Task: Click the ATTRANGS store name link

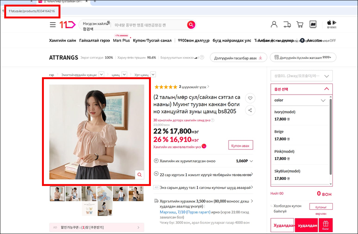Action: [63, 58]
